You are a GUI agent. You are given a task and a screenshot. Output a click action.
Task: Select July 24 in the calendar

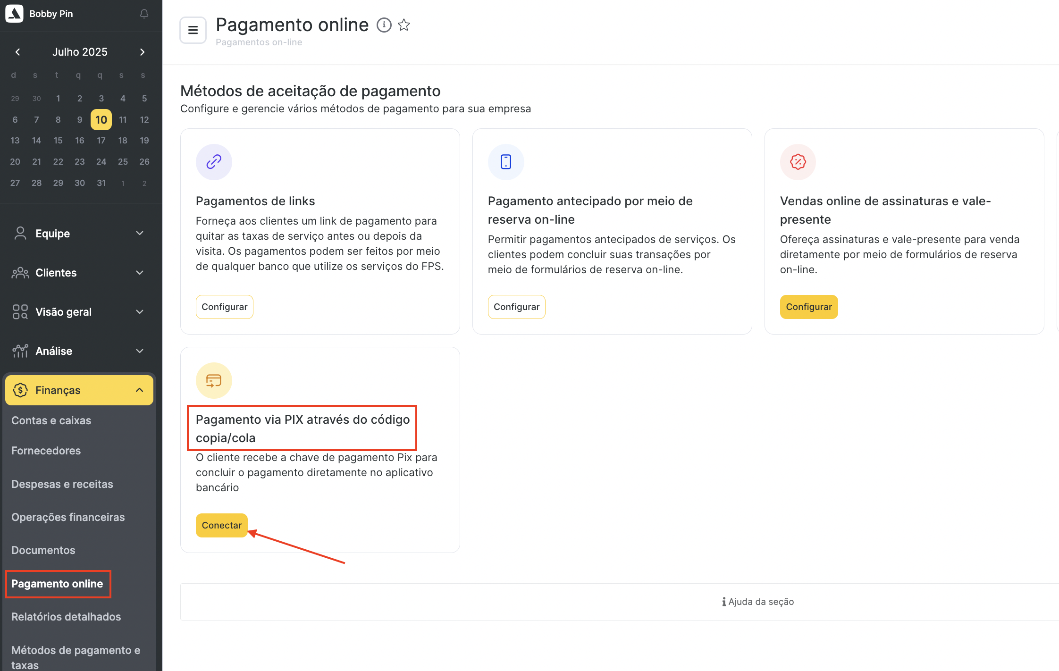click(x=101, y=162)
